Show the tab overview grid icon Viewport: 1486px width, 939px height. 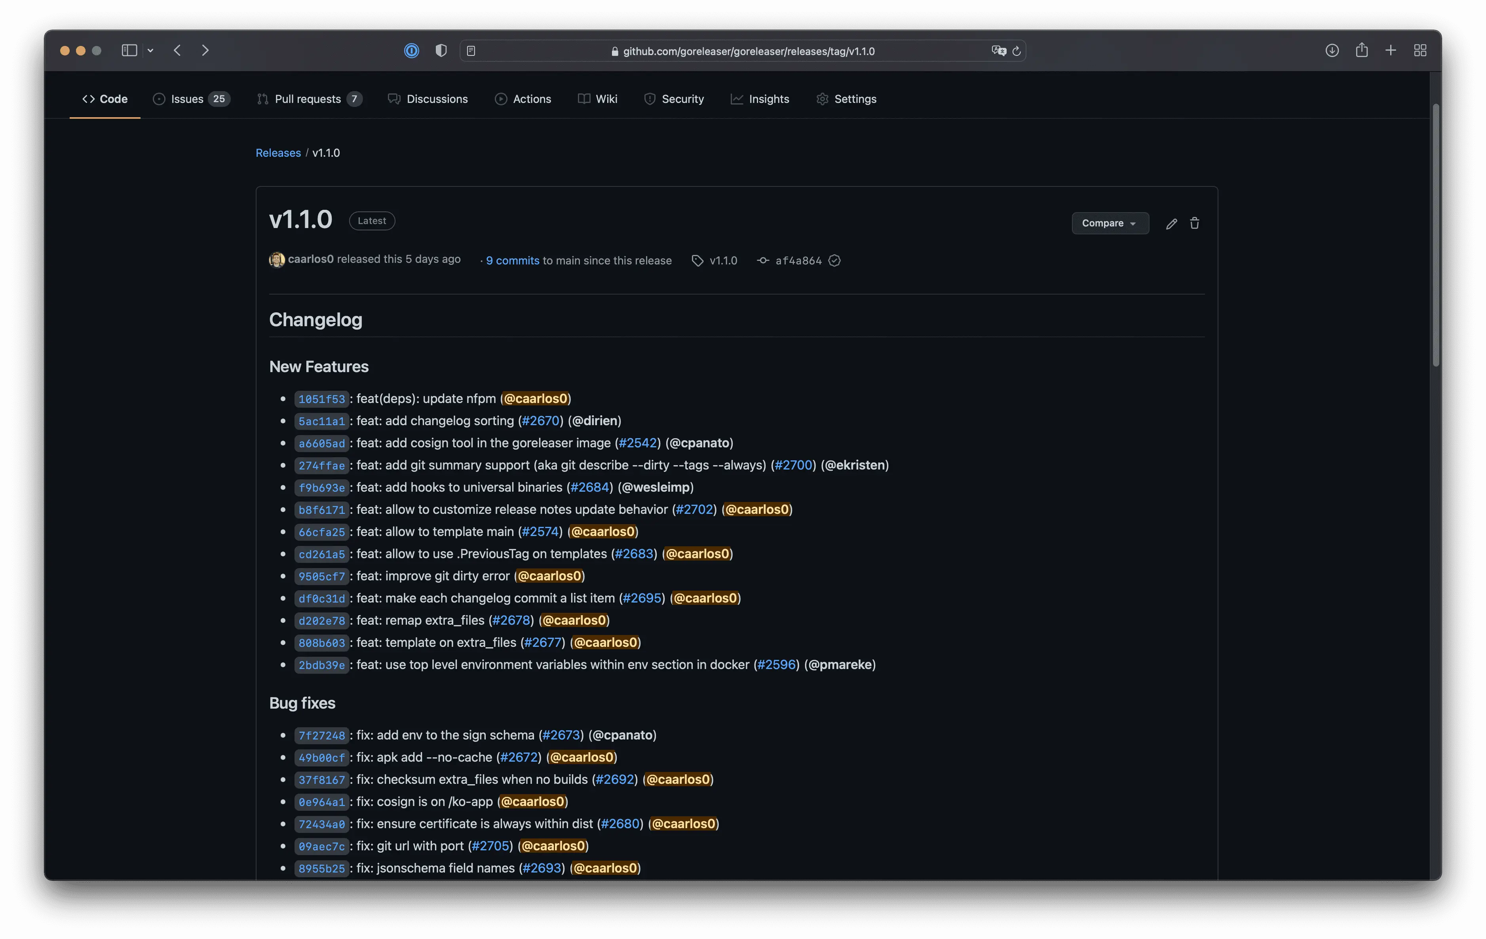pyautogui.click(x=1420, y=51)
